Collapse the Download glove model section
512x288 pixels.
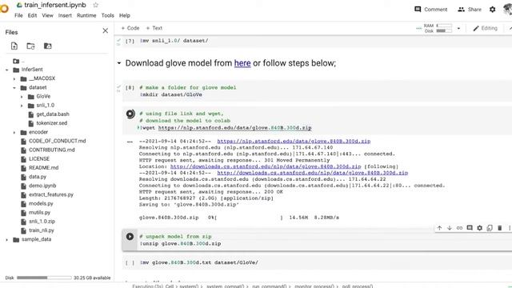tap(119, 63)
